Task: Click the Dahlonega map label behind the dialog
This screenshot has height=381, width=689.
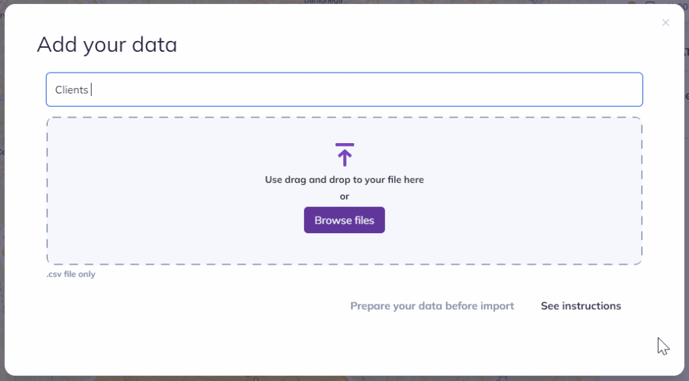Action: [323, 2]
